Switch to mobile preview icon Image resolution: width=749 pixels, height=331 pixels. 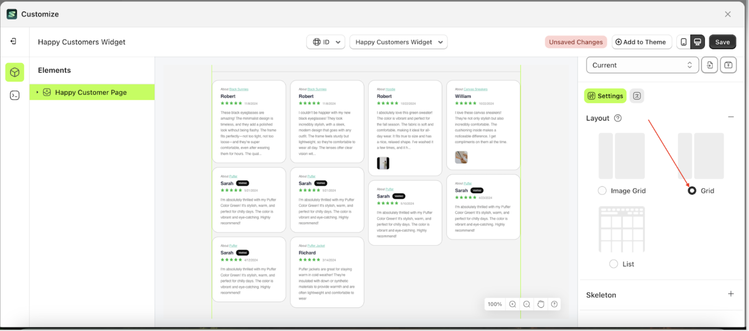(x=683, y=41)
